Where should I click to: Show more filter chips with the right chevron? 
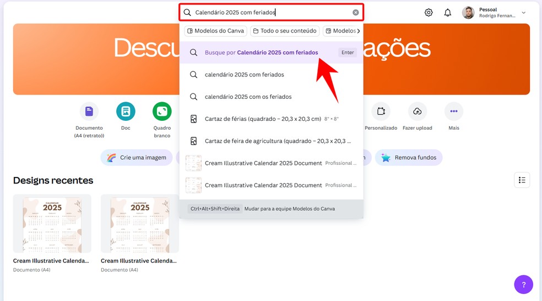click(359, 31)
